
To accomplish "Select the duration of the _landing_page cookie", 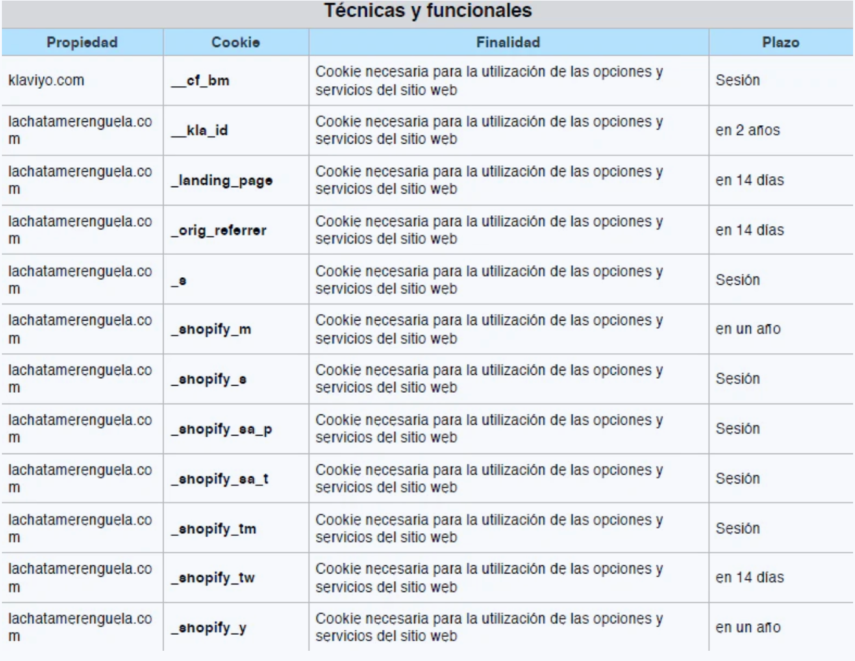I will coord(750,180).
